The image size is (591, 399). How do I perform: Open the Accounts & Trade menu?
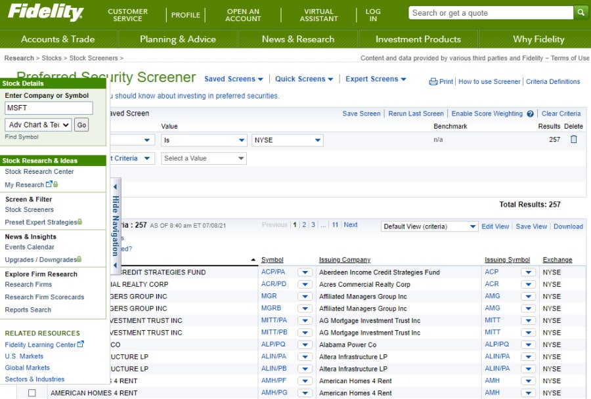coord(58,39)
